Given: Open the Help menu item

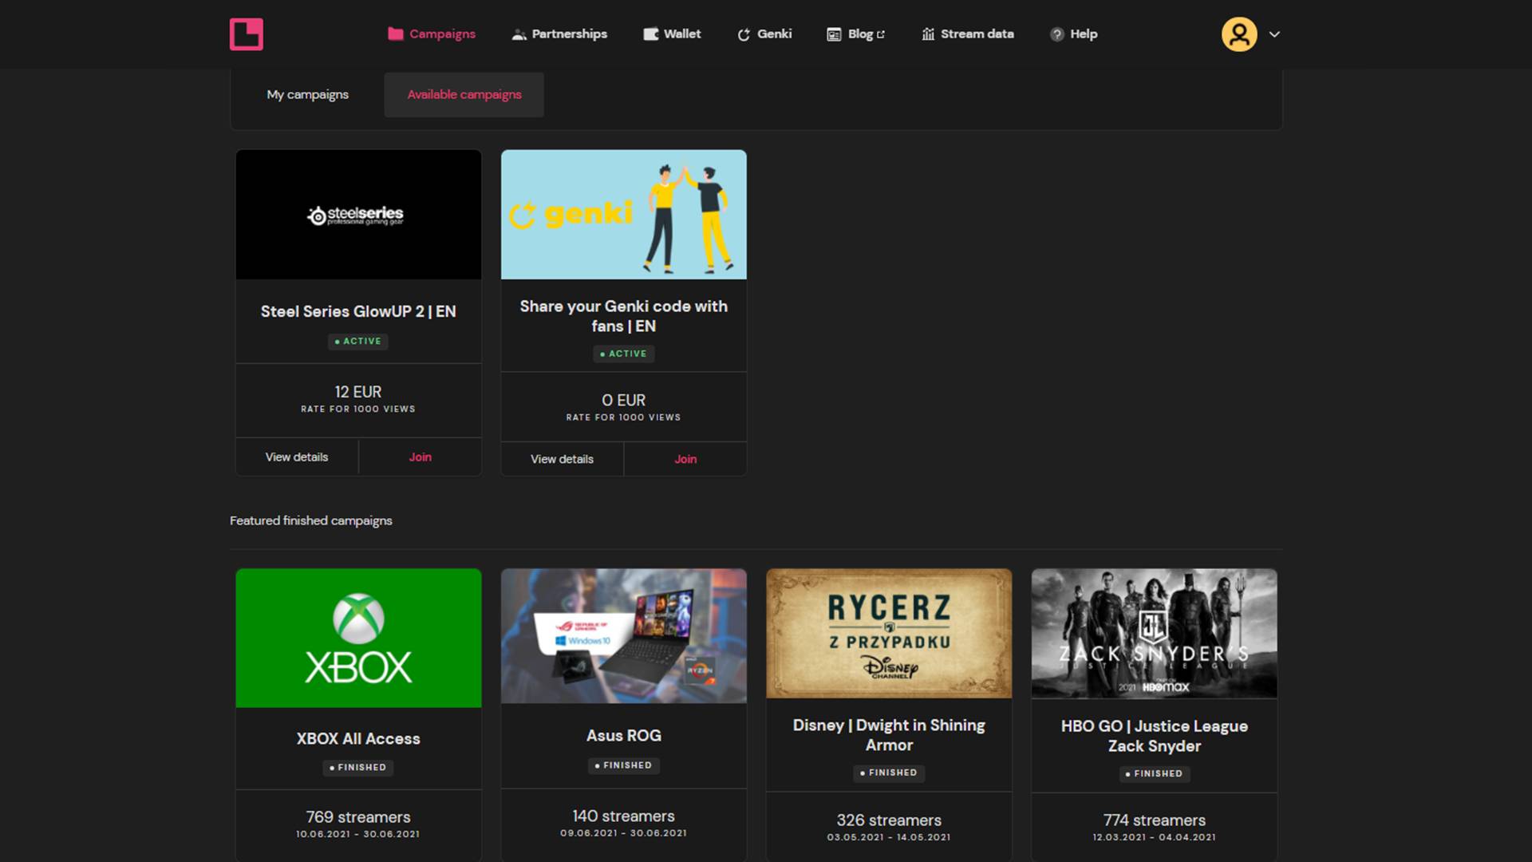Looking at the screenshot, I should (1074, 34).
